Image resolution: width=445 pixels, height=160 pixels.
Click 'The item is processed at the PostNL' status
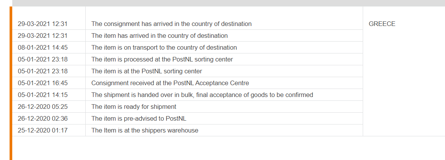click(x=162, y=59)
